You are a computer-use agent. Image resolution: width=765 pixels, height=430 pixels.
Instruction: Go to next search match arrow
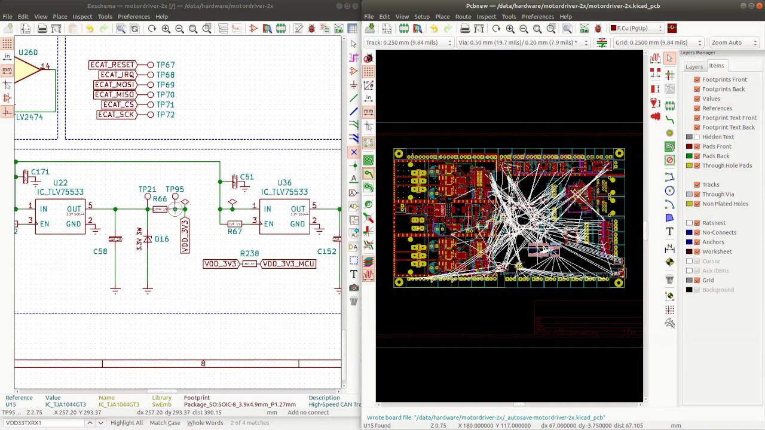point(100,423)
